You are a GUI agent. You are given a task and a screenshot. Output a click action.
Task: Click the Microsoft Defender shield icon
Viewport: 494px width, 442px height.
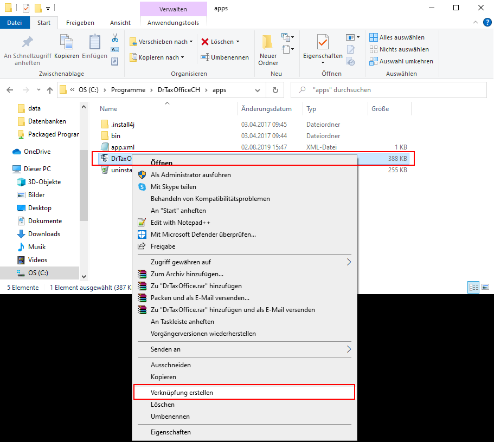click(x=142, y=234)
